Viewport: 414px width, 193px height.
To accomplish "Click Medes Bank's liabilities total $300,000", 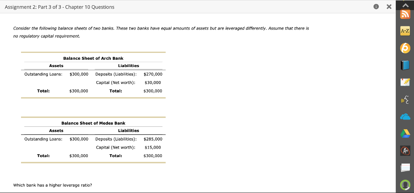I will (153, 156).
